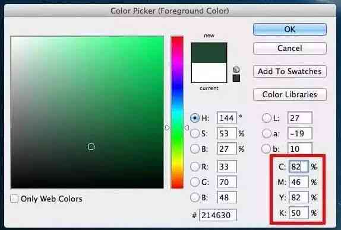The height and width of the screenshot is (230, 341).
Task: Click the left hue slider arrow
Action: click(167, 127)
